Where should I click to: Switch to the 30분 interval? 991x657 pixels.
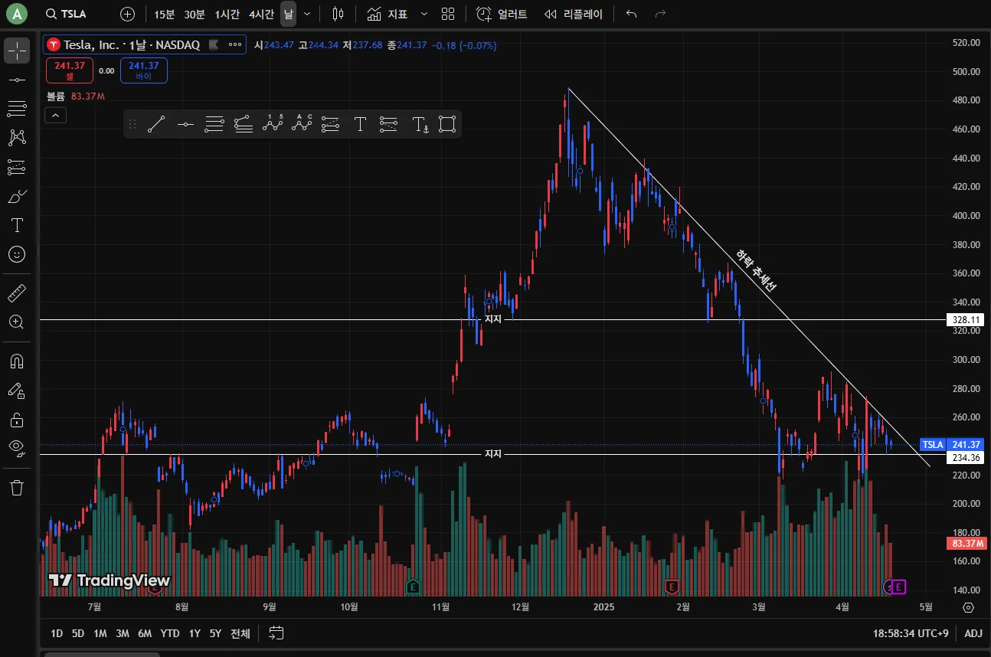[x=195, y=14]
